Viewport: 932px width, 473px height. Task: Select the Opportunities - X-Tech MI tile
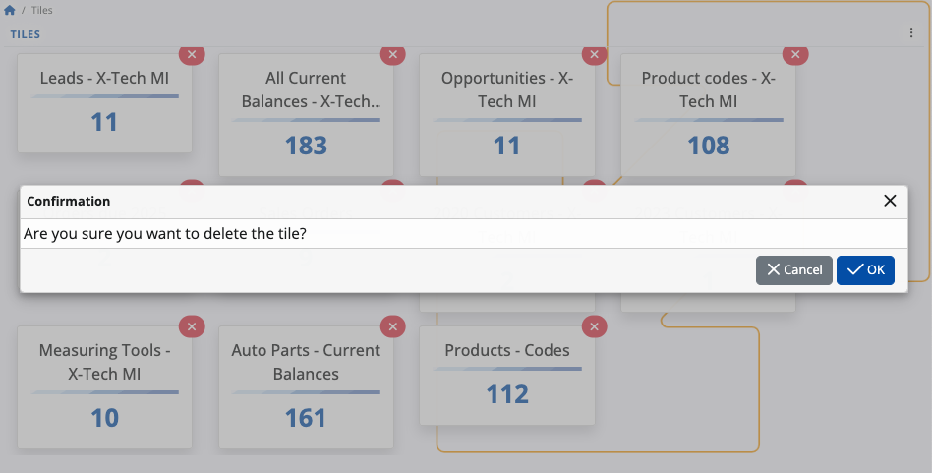[x=506, y=113]
